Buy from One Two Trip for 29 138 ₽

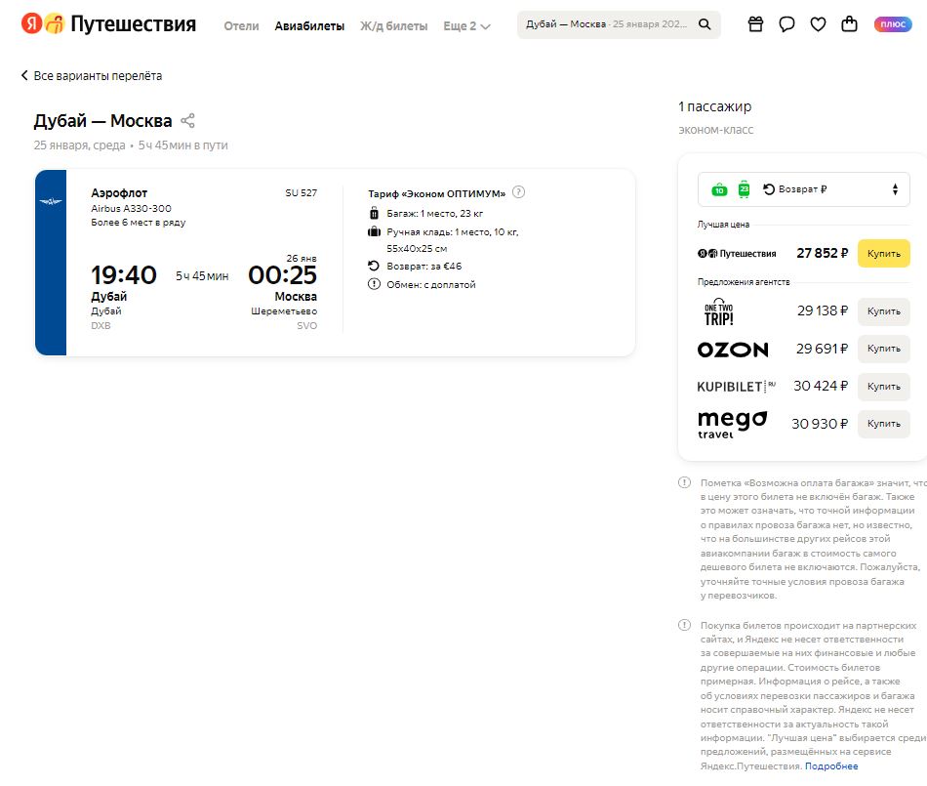point(884,311)
